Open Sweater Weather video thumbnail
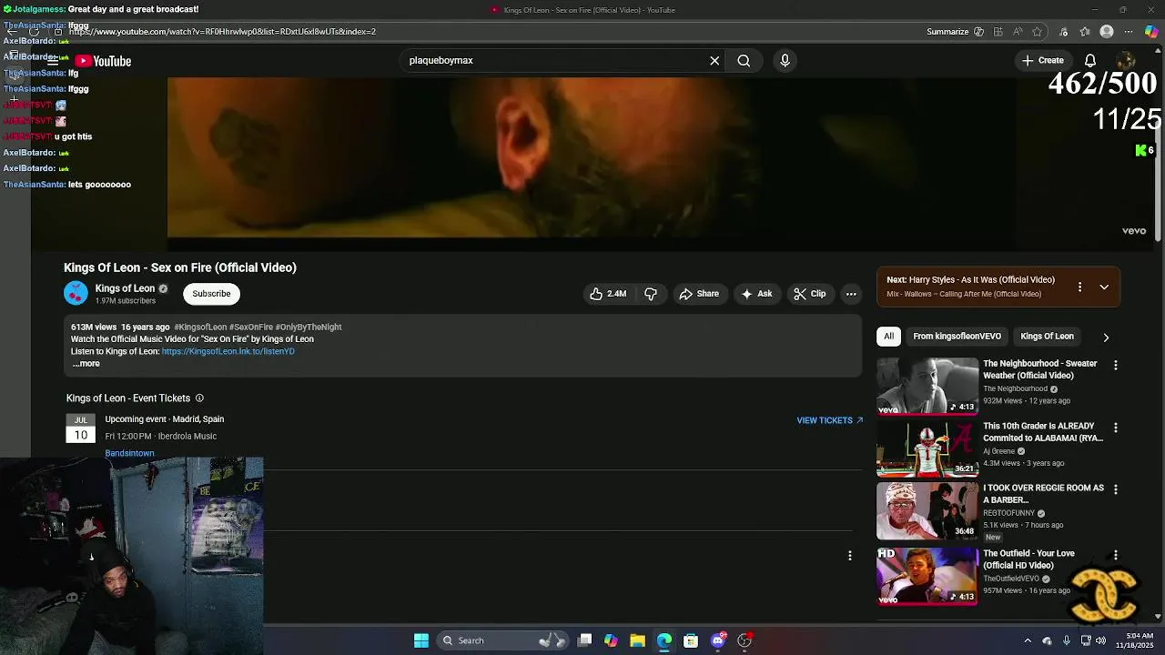 point(927,387)
